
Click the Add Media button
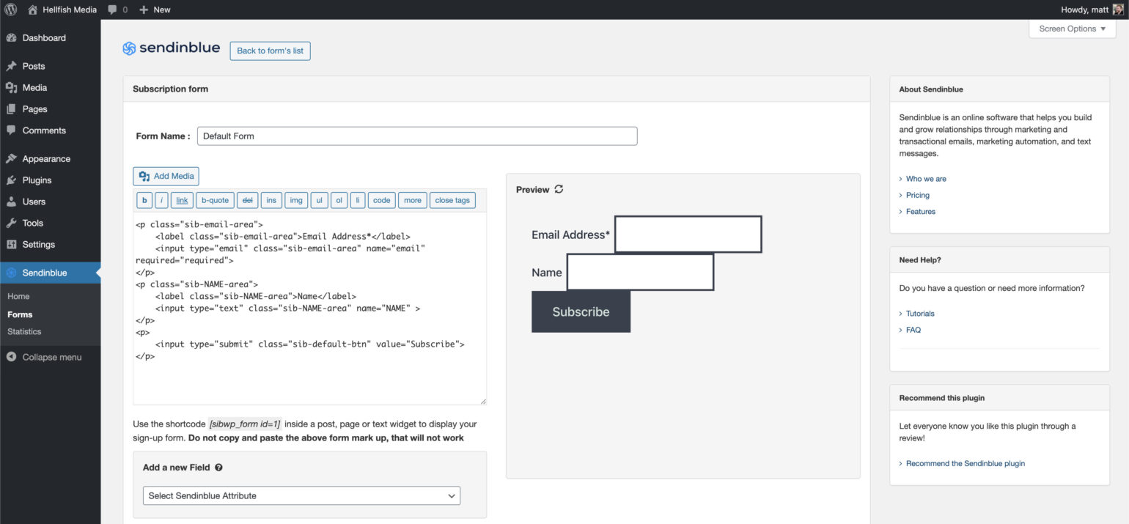pyautogui.click(x=166, y=176)
